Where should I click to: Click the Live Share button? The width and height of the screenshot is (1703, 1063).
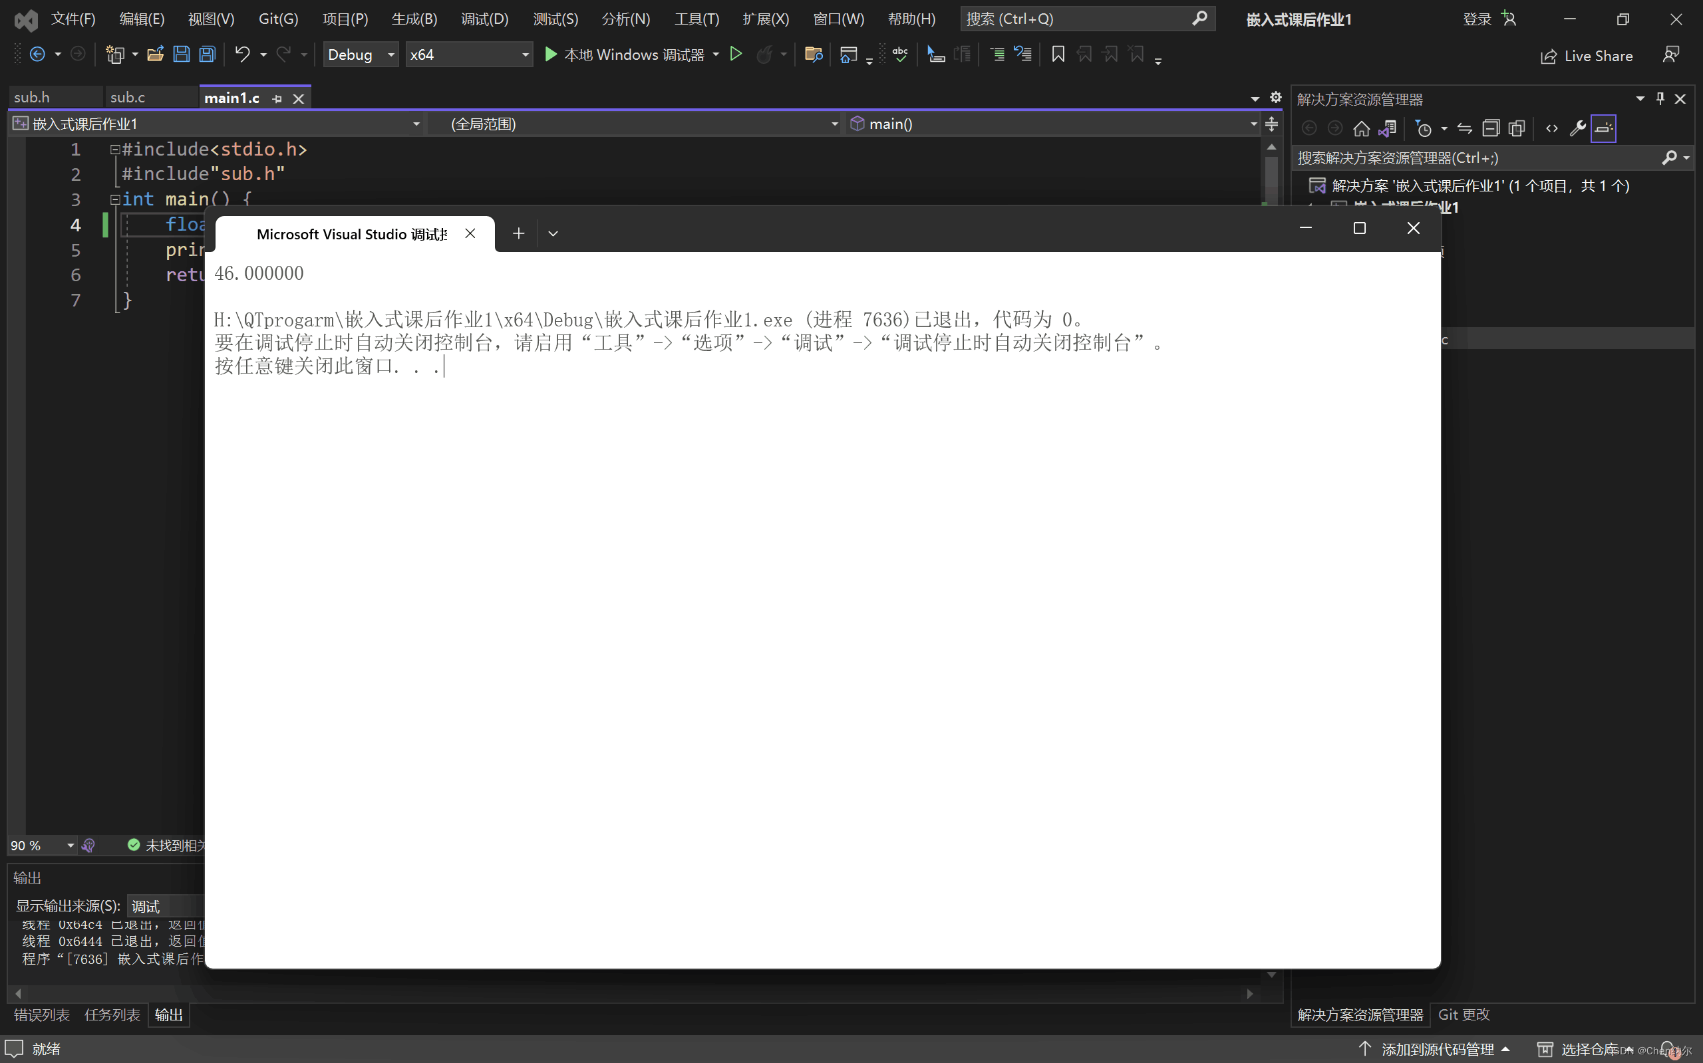click(x=1586, y=56)
